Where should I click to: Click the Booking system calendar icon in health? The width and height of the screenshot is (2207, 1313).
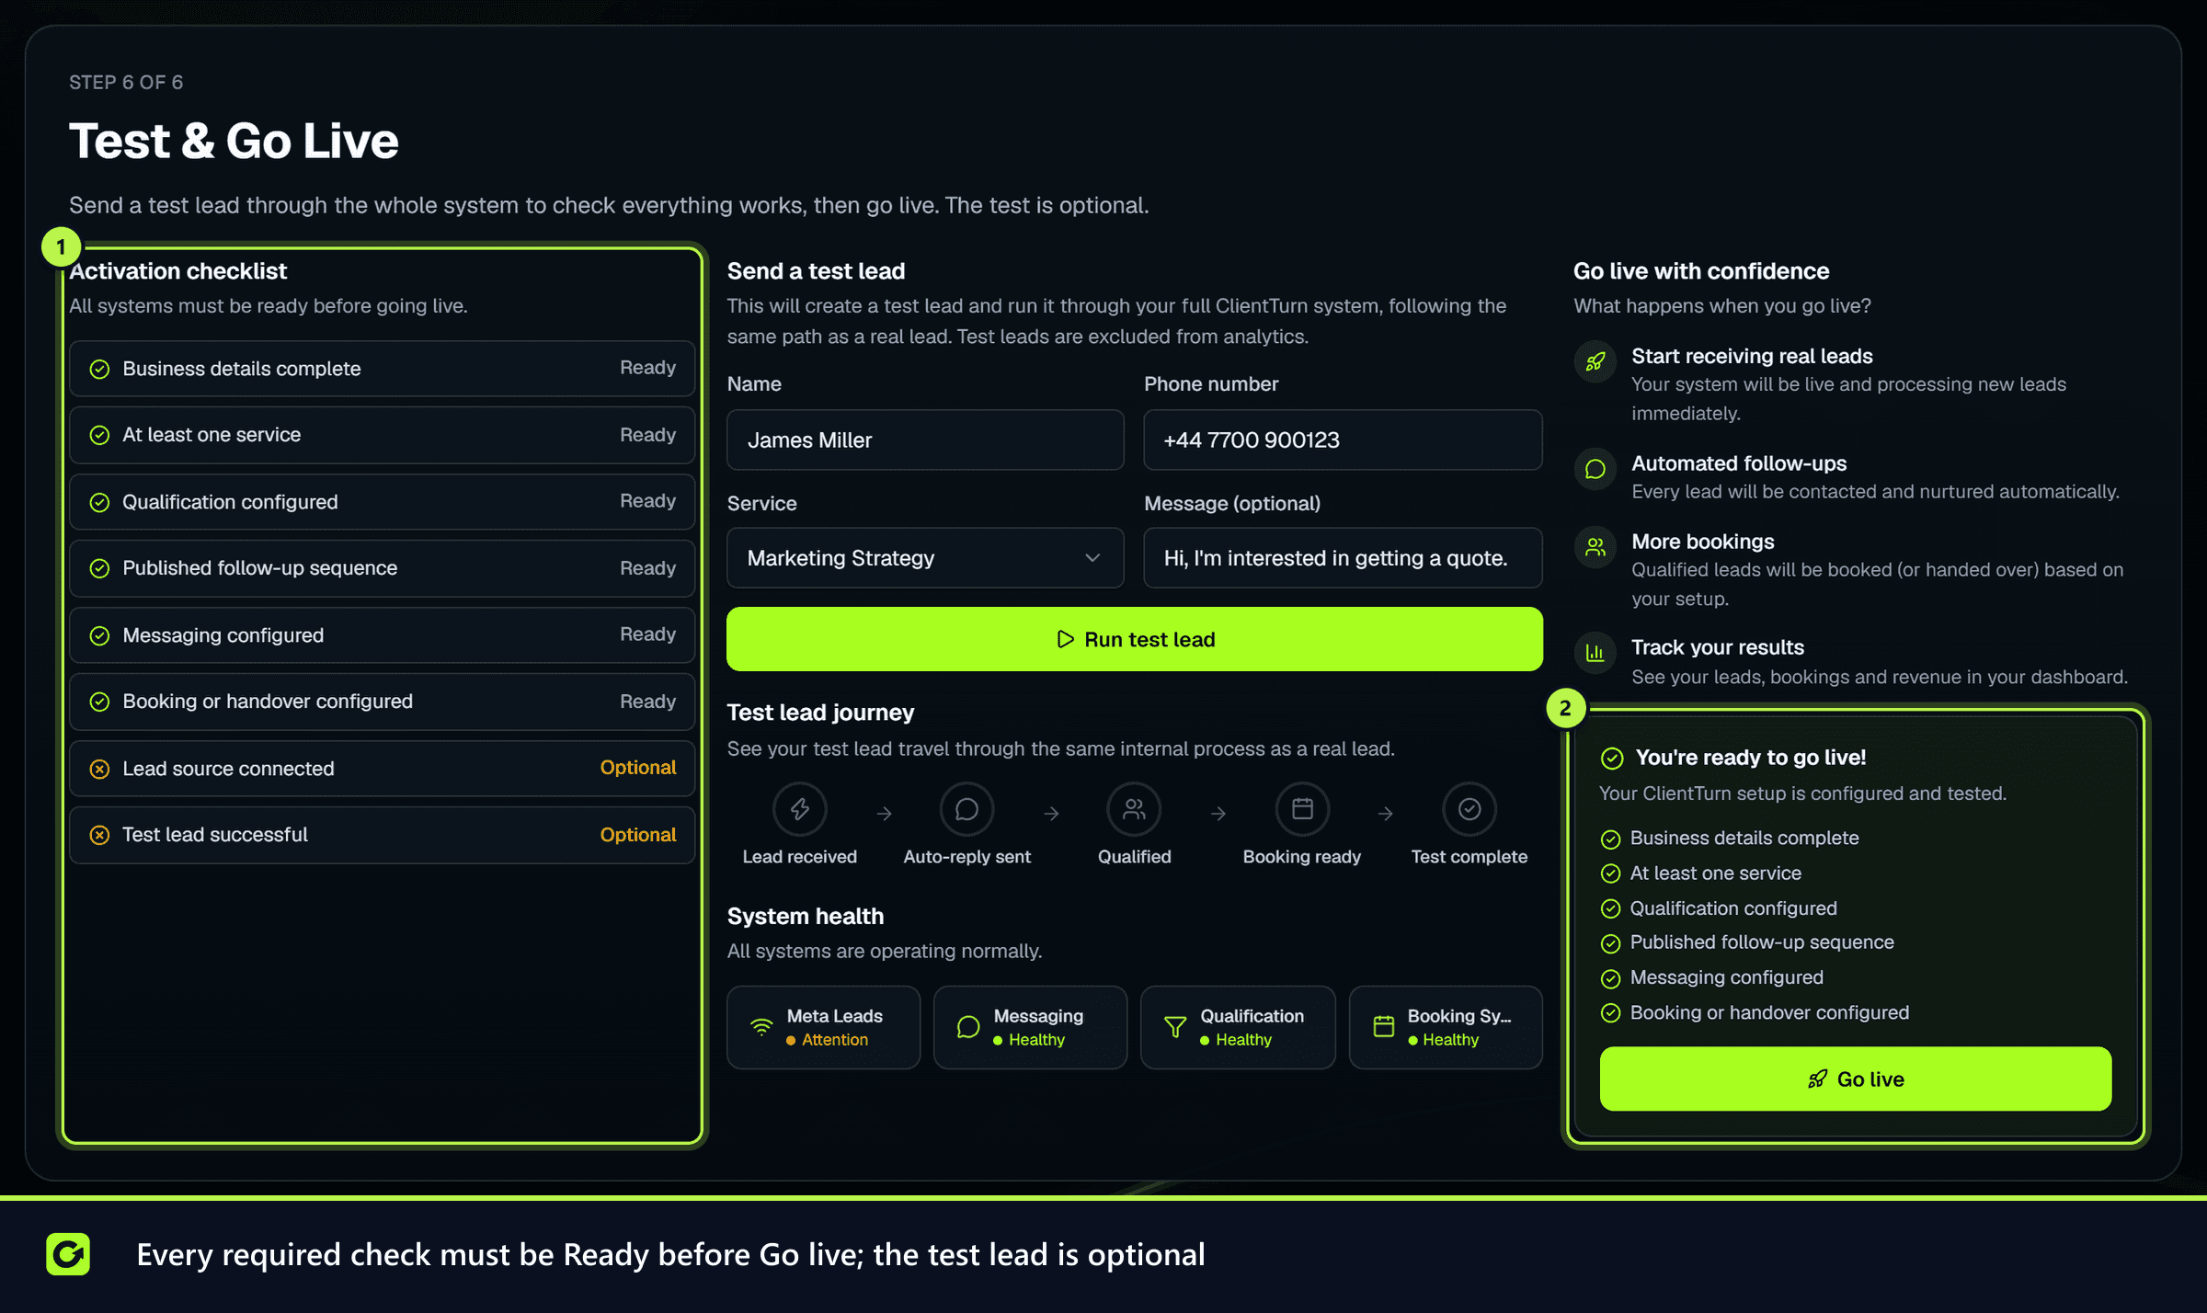[x=1383, y=1027]
